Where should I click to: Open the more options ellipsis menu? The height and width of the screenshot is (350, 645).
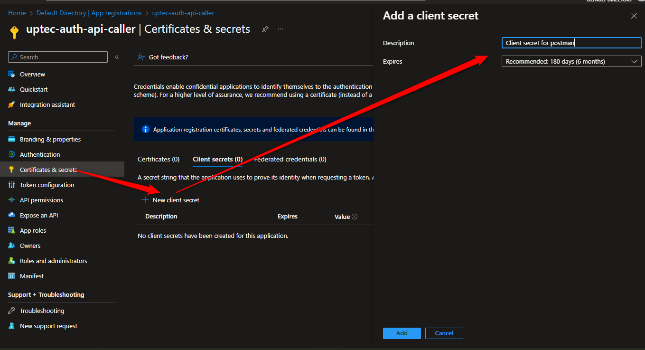pos(280,29)
